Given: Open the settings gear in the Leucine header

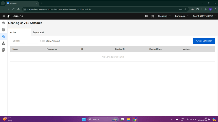Looking at the screenshot, I should [x=146, y=16].
